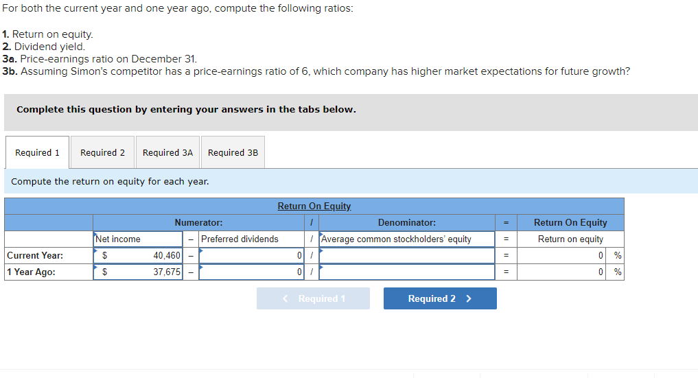This screenshot has width=698, height=378.
Task: Click question line 3b about Simon's competitor
Action: click(x=316, y=71)
